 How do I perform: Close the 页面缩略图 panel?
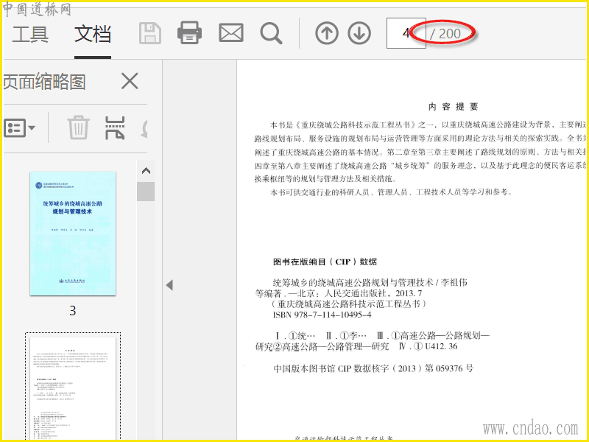pyautogui.click(x=130, y=81)
